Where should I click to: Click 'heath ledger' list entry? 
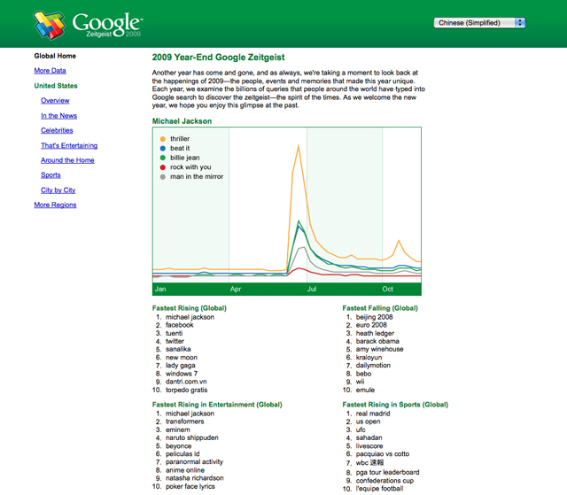pos(375,333)
